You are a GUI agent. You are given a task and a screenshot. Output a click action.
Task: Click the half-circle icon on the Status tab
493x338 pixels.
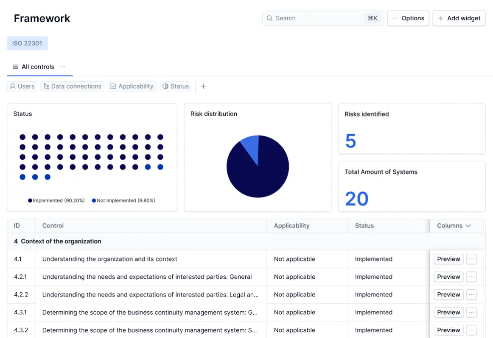(x=165, y=86)
